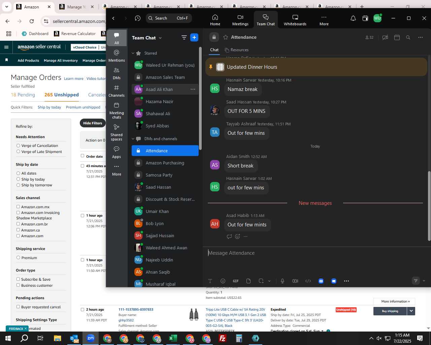The image size is (431, 345).
Task: Open Mentions in Zoom sidebar
Action: click(117, 56)
